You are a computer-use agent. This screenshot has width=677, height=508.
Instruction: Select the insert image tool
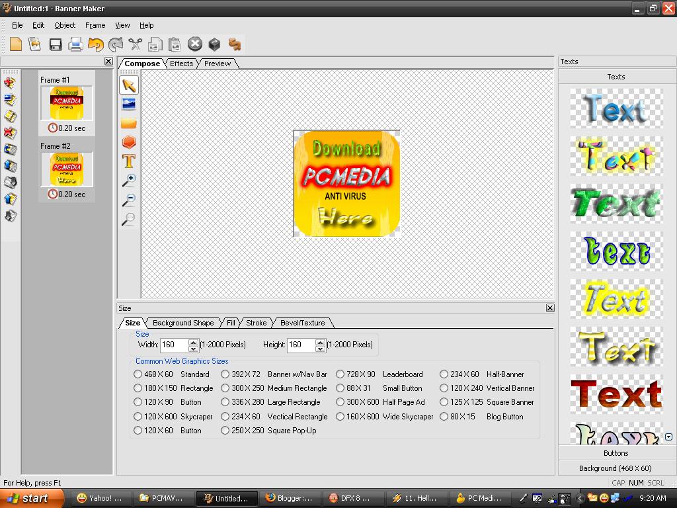pos(129,104)
